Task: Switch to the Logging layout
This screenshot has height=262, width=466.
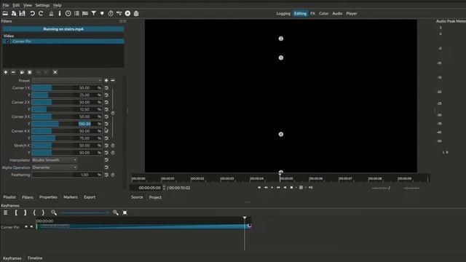Action: (x=283, y=13)
